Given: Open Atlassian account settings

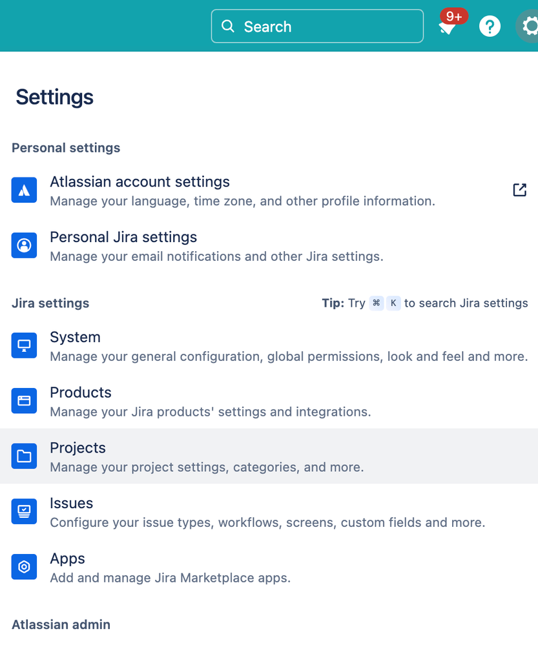Looking at the screenshot, I should coord(269,190).
